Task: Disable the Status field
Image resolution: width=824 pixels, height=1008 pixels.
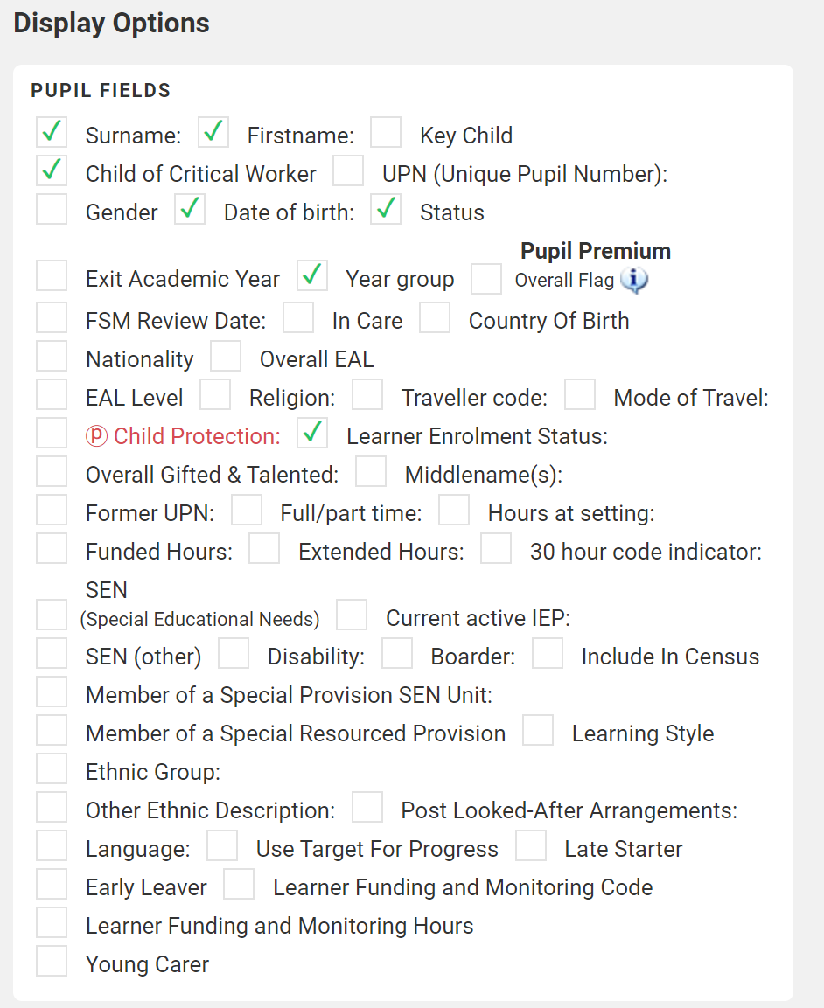Action: 386,209
